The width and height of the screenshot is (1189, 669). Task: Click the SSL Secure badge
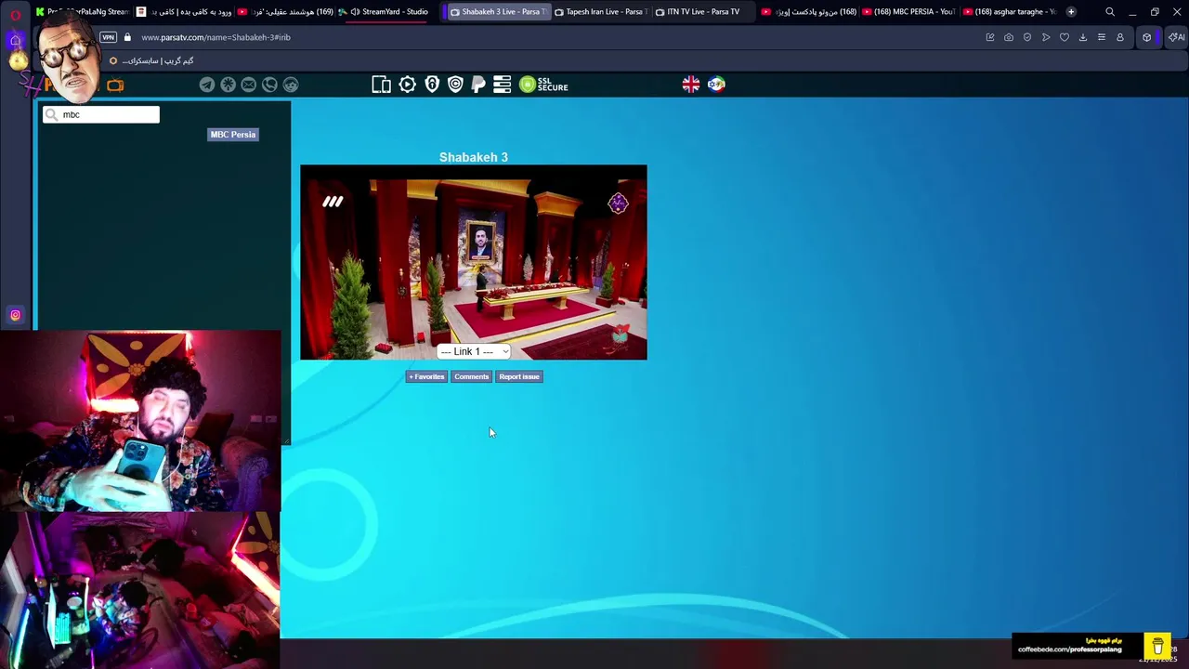(x=543, y=85)
